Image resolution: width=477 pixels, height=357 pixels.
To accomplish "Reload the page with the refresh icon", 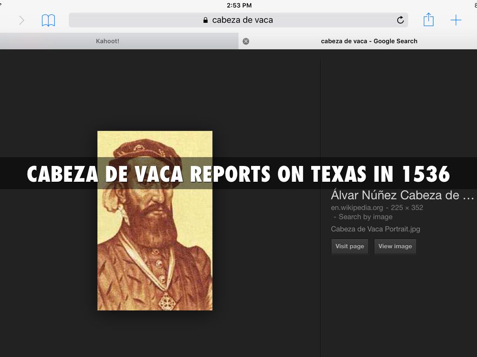I will pos(400,20).
